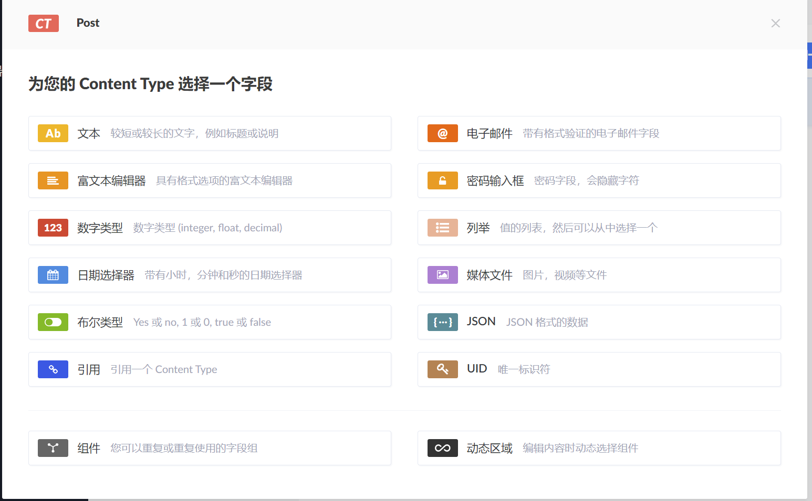Click description 引用一个 Content Type
The height and width of the screenshot is (501, 812).
(164, 369)
